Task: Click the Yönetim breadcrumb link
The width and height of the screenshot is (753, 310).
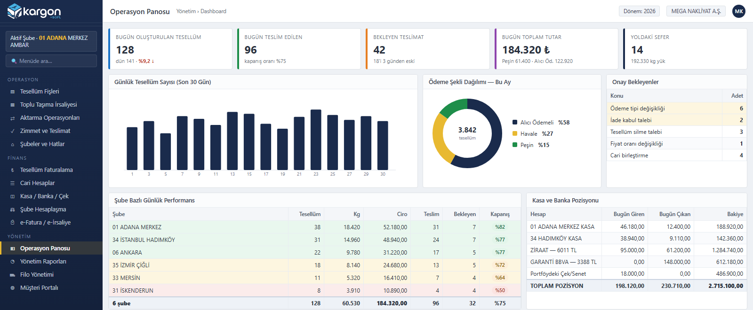Action: [186, 11]
